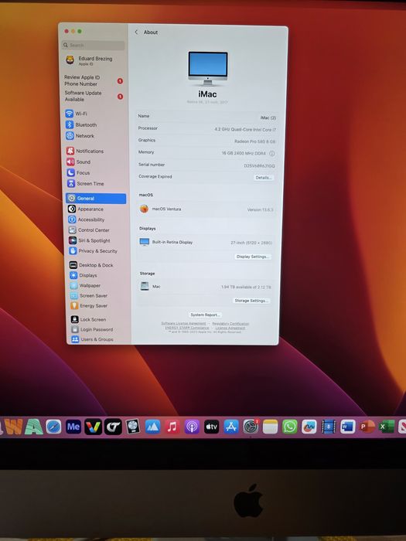The image size is (406, 541).
Task: Open ENERGY STAR Compliance link
Action: coord(187,328)
